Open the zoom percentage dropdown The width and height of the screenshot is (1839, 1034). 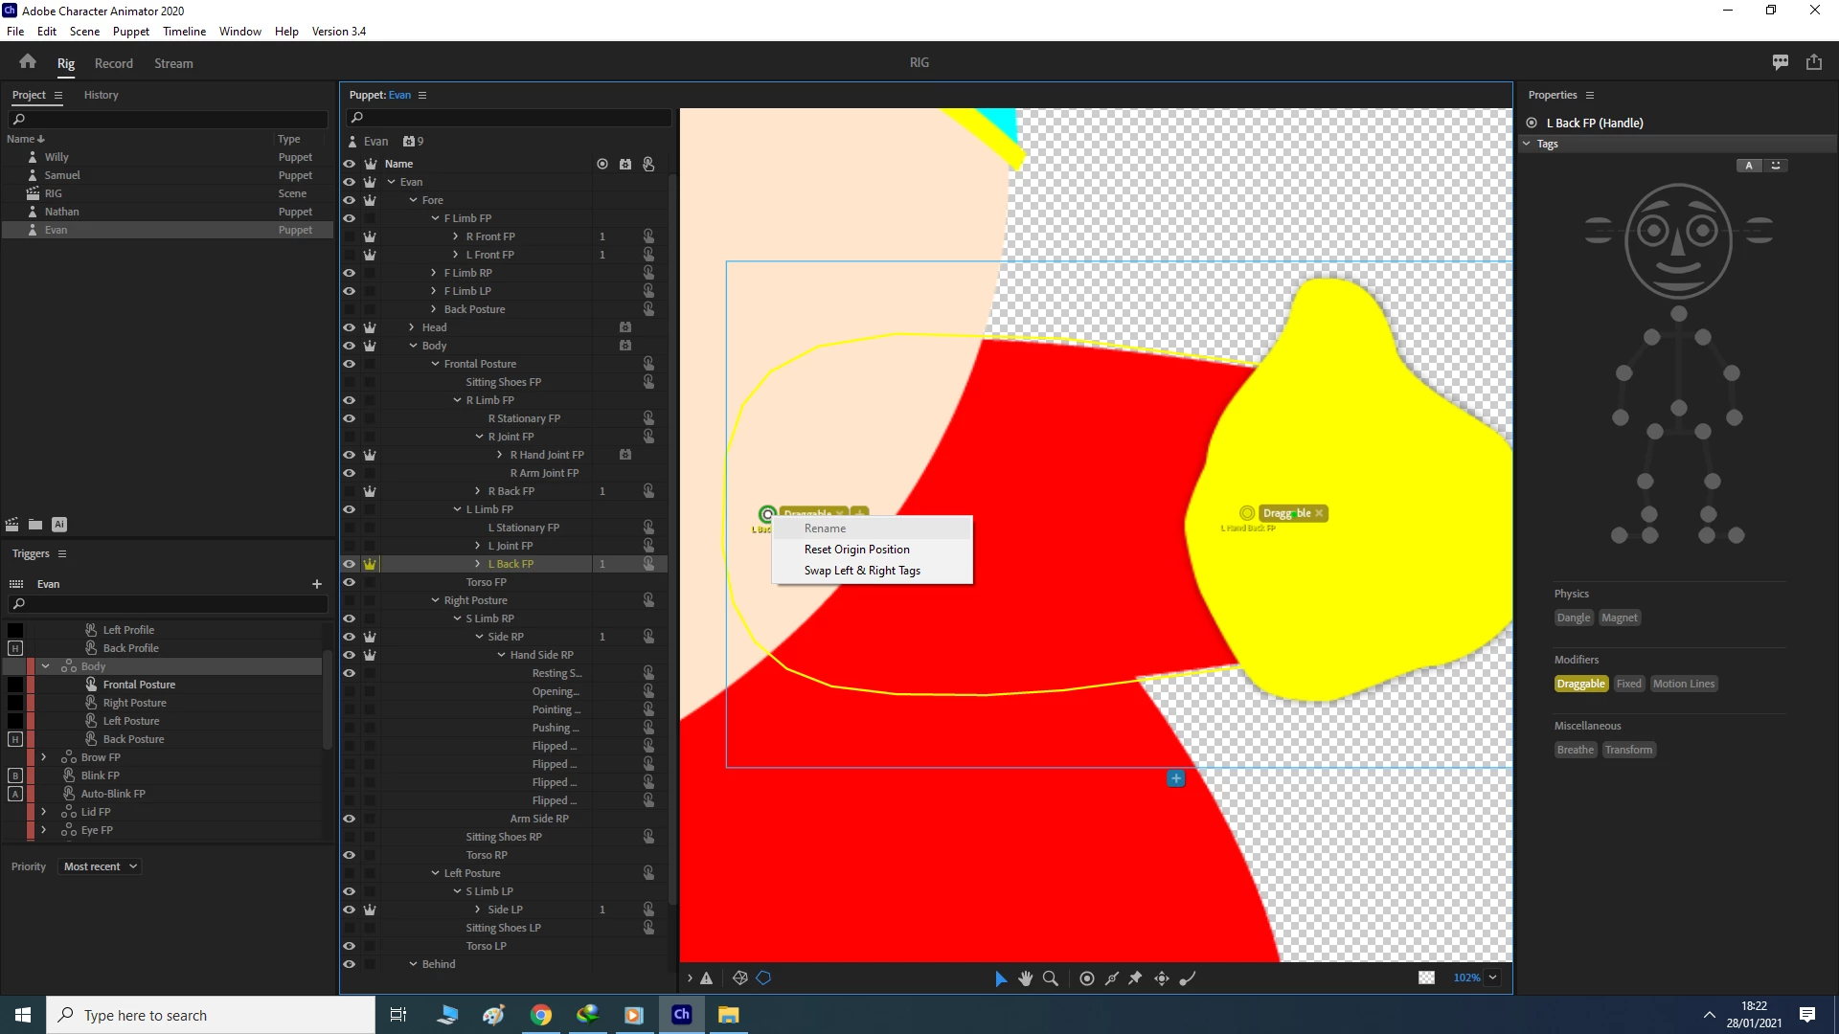(1492, 978)
